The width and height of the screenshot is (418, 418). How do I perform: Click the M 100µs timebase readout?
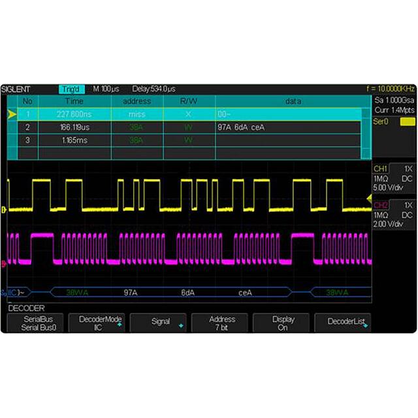tap(106, 89)
